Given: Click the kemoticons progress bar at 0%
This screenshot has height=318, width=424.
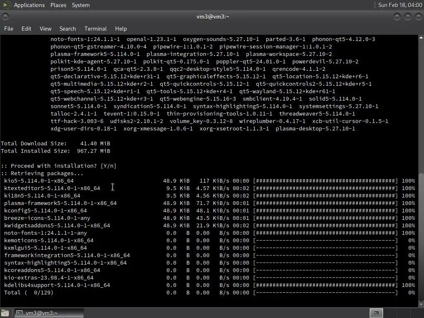Looking at the screenshot, I should [325, 241].
